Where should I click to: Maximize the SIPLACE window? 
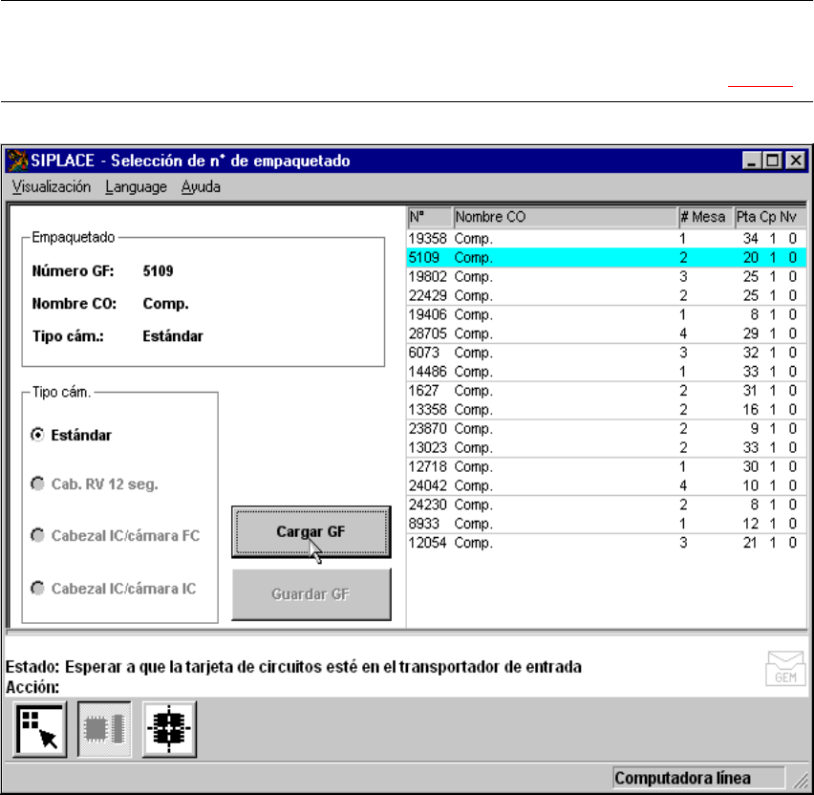pyautogui.click(x=772, y=161)
